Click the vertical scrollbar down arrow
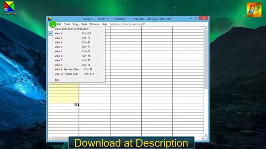This screenshot has height=149, width=266. 206,135
